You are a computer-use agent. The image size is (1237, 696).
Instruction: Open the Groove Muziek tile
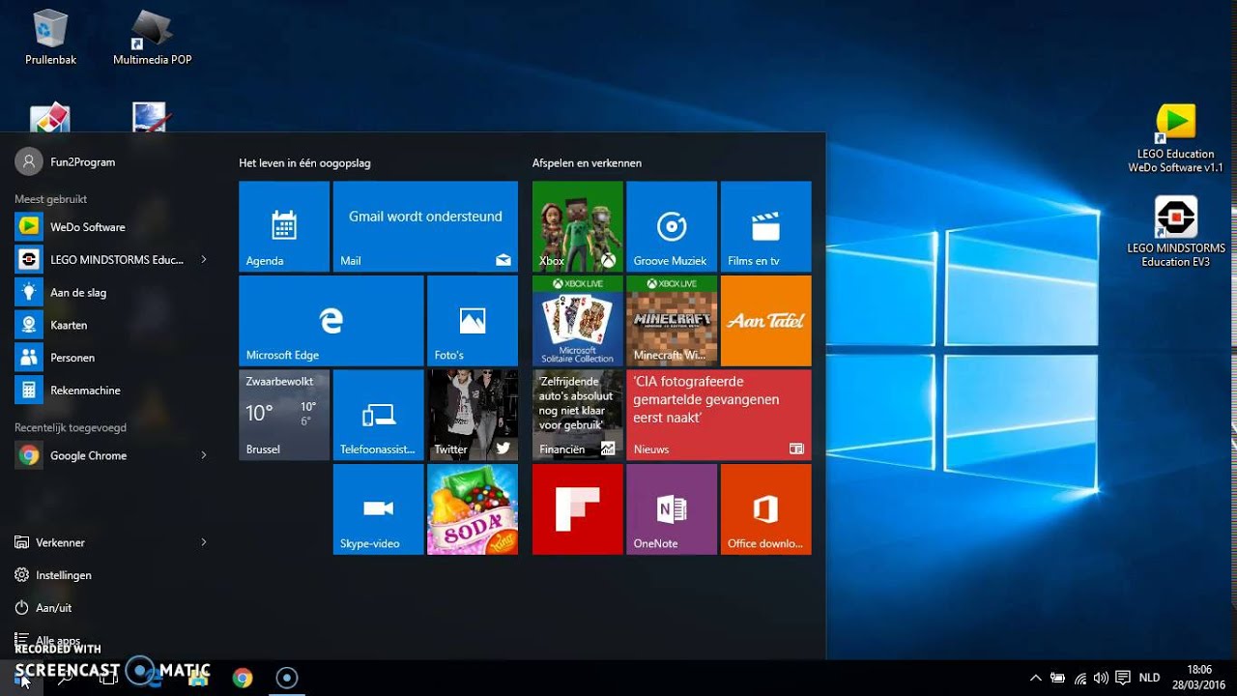(672, 226)
